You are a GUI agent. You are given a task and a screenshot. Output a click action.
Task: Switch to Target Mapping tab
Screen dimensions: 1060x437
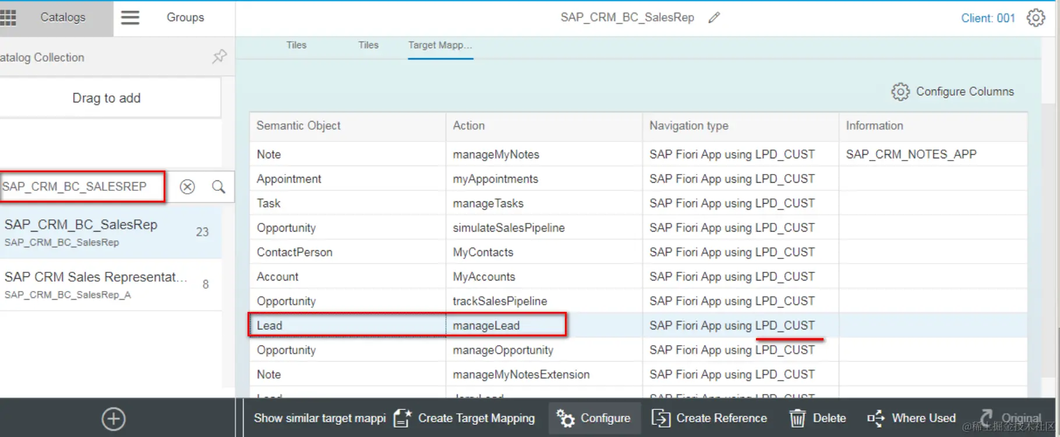[x=440, y=45]
